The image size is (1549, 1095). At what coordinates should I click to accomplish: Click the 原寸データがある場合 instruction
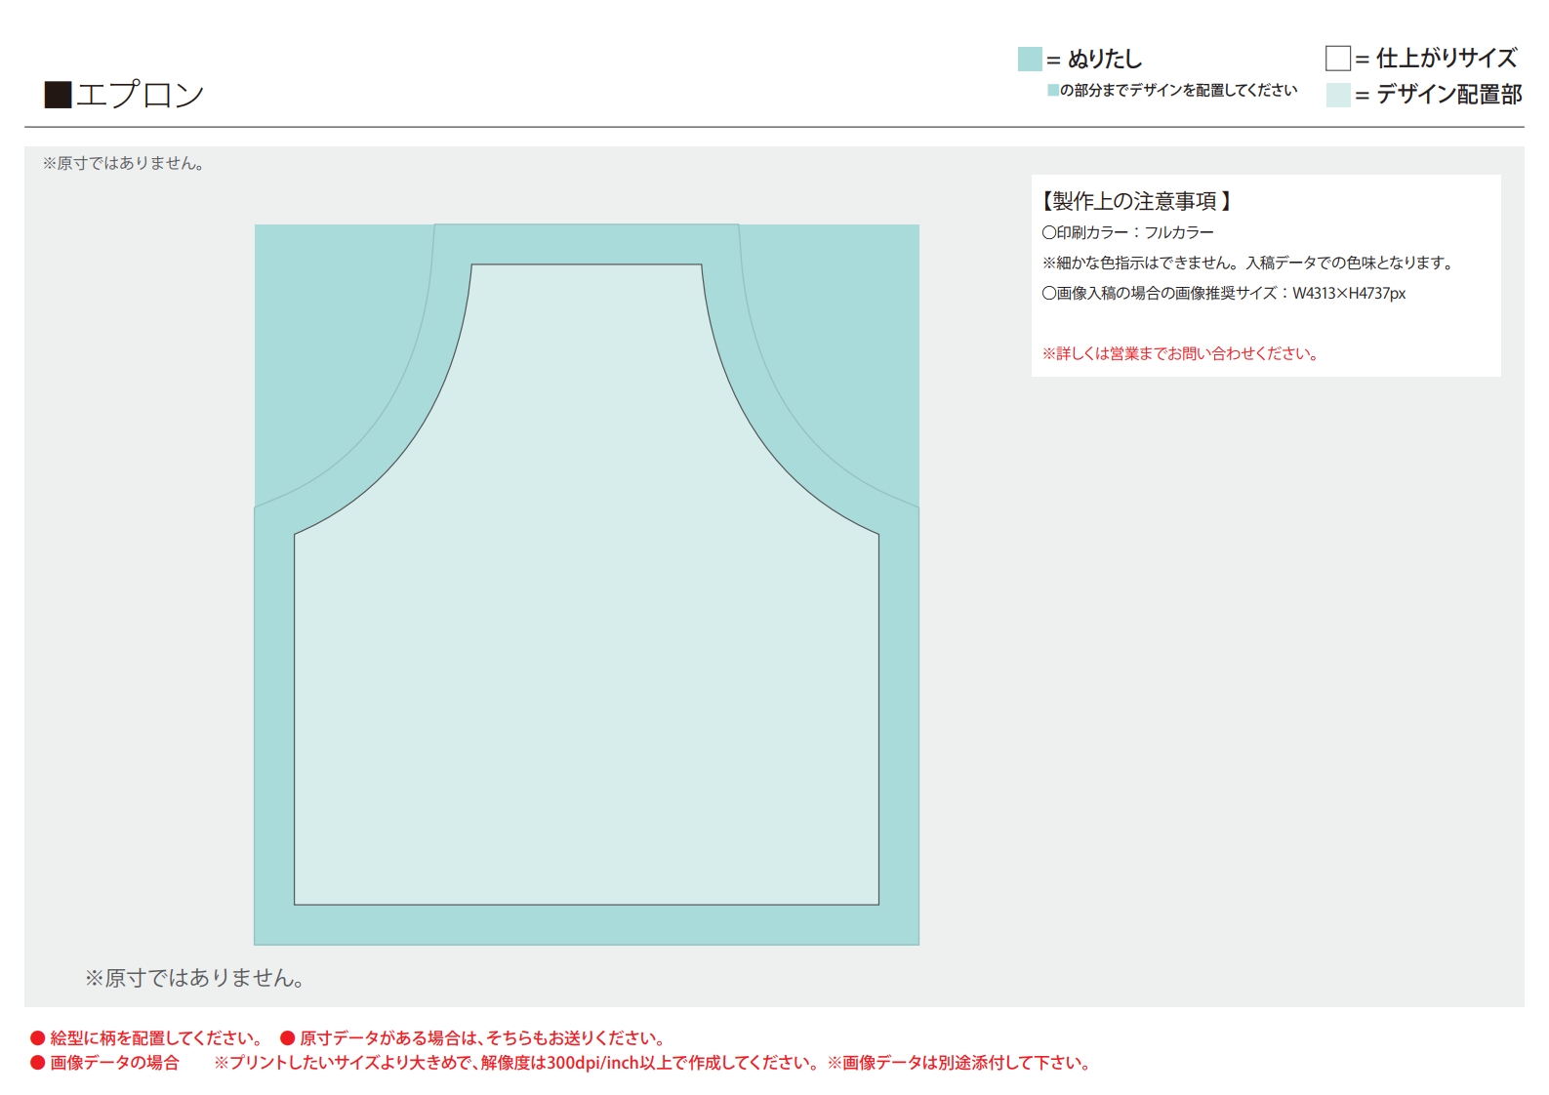473,1038
